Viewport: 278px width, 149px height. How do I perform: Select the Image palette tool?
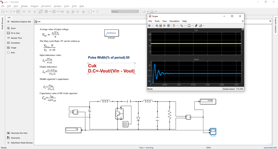11,48
